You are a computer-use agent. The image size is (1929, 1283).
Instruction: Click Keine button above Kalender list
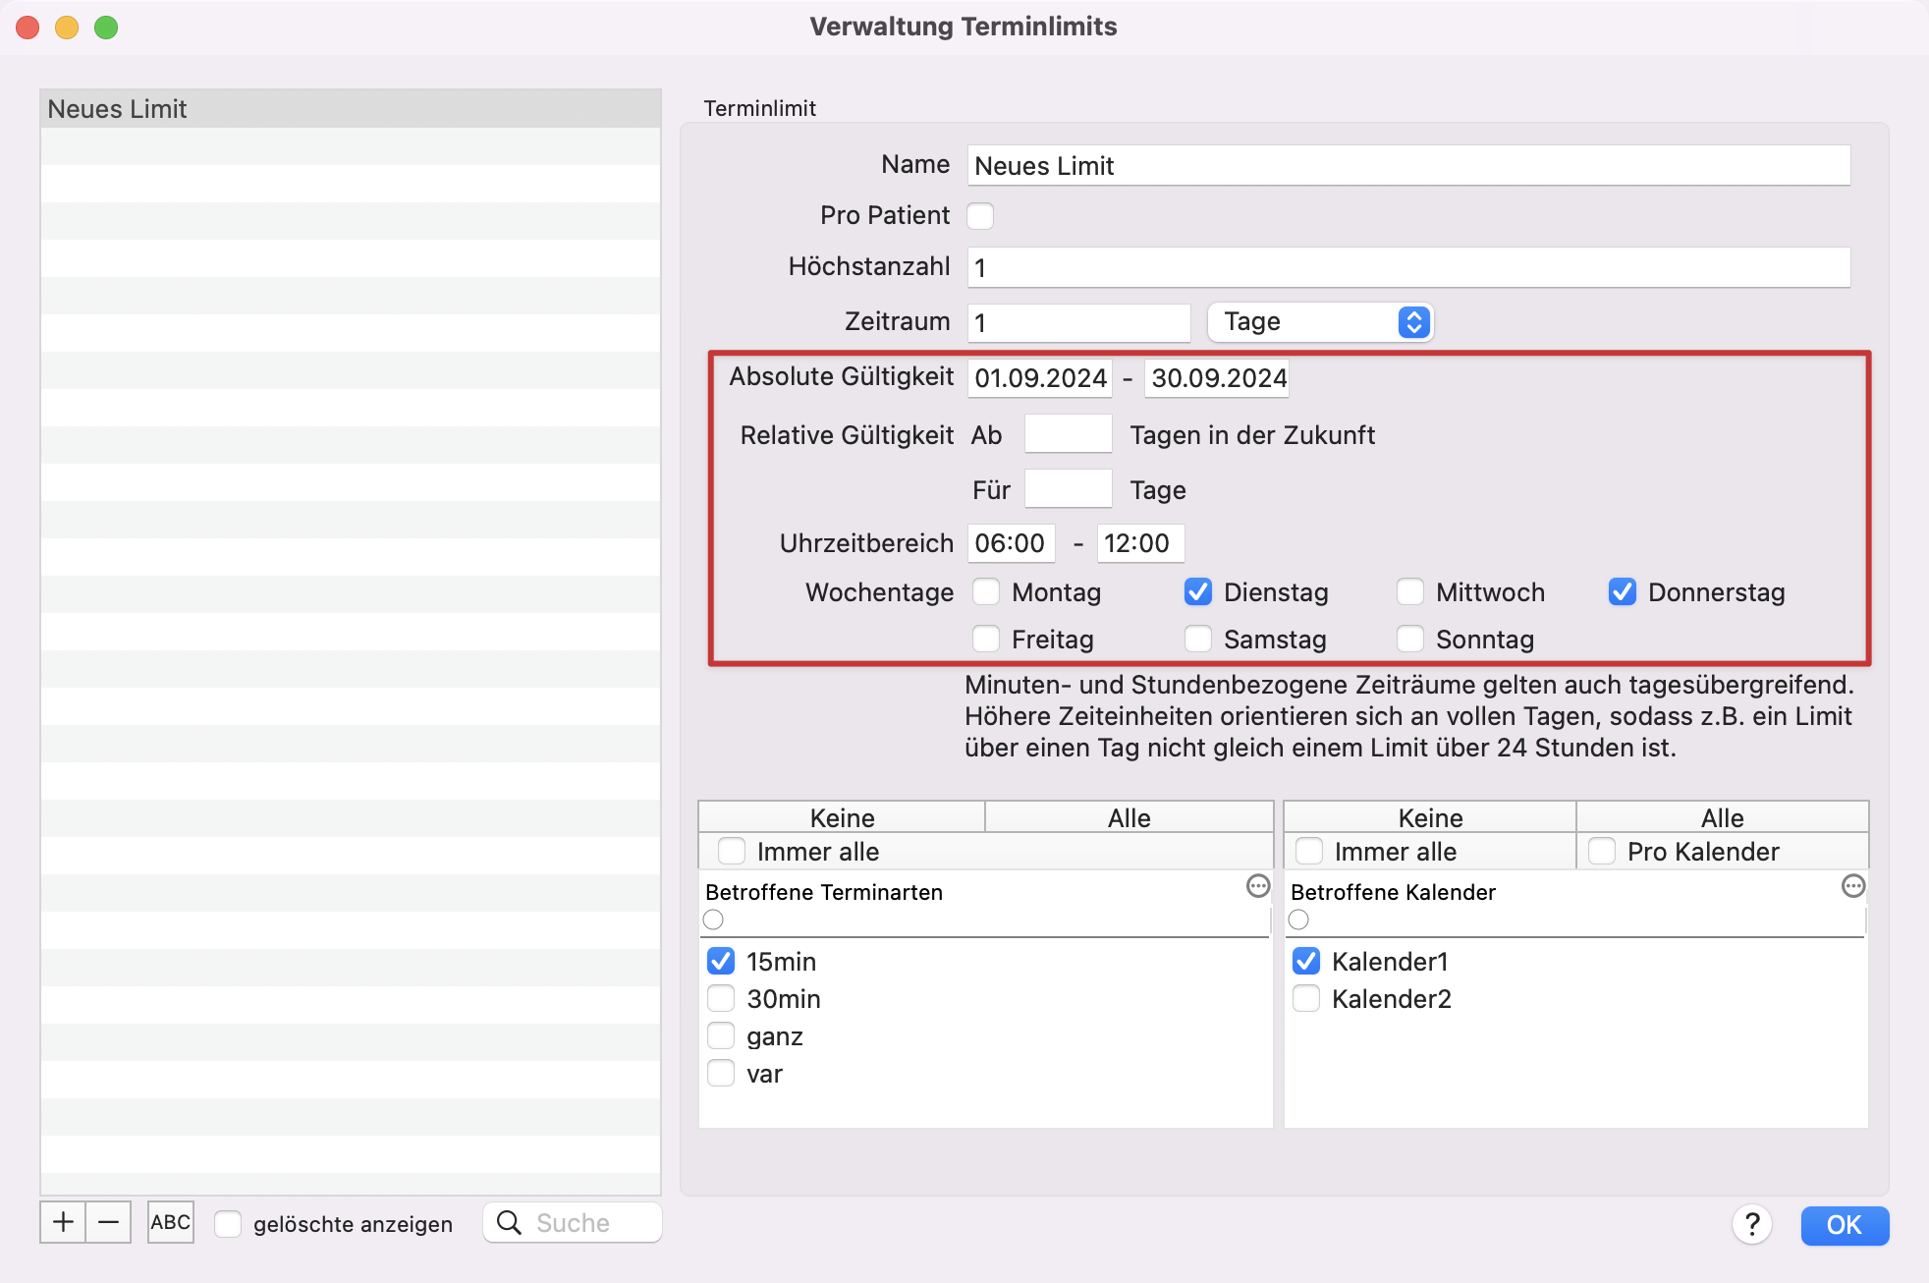coord(1430,817)
